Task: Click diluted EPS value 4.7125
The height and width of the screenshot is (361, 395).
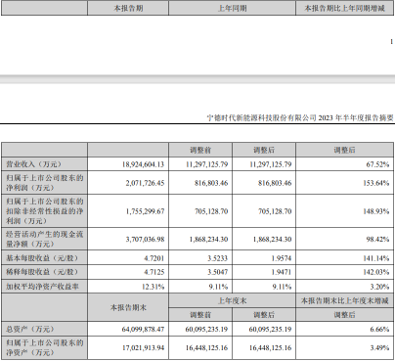Action: [154, 272]
